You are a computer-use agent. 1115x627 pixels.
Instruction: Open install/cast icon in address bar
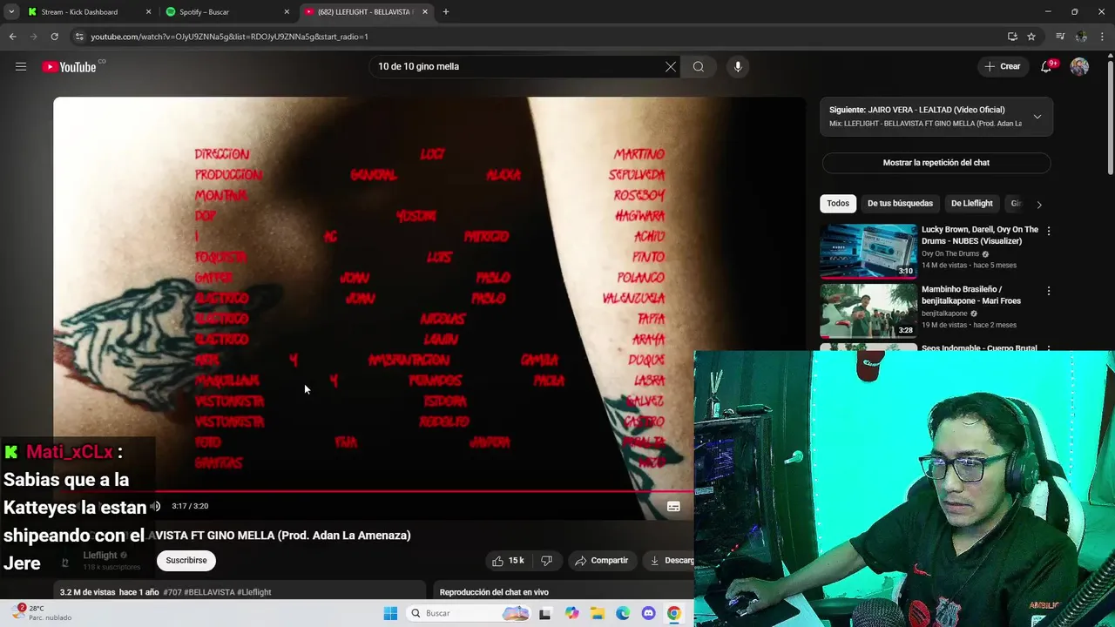coord(1012,37)
